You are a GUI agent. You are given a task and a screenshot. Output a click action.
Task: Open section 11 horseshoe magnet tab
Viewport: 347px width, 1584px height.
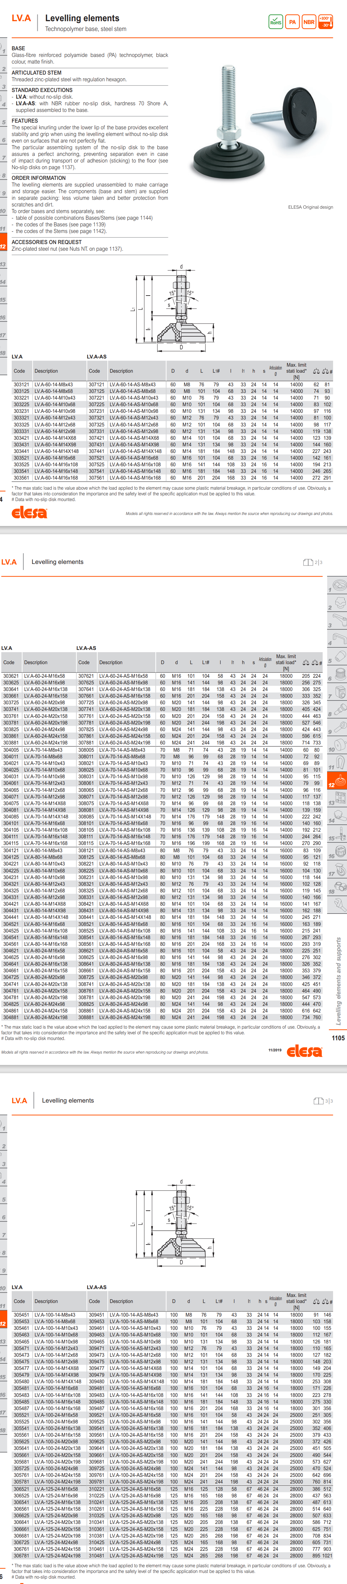[337, 763]
